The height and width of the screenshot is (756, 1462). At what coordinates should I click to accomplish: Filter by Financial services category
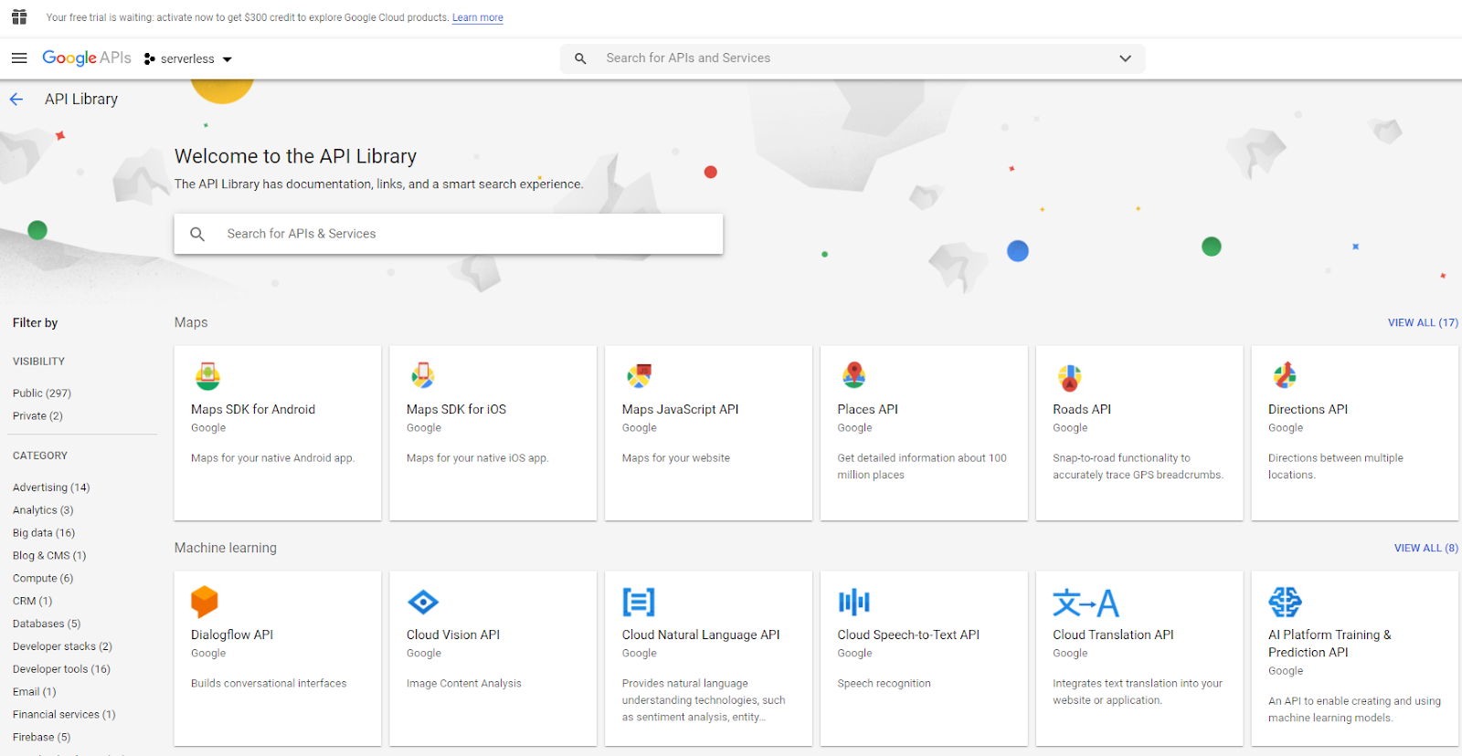click(64, 715)
